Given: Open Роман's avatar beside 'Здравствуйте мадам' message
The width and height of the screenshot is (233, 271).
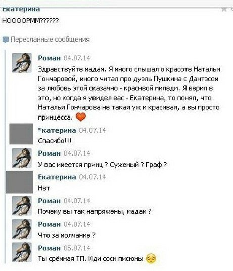Looking at the screenshot, I should tap(22, 63).
